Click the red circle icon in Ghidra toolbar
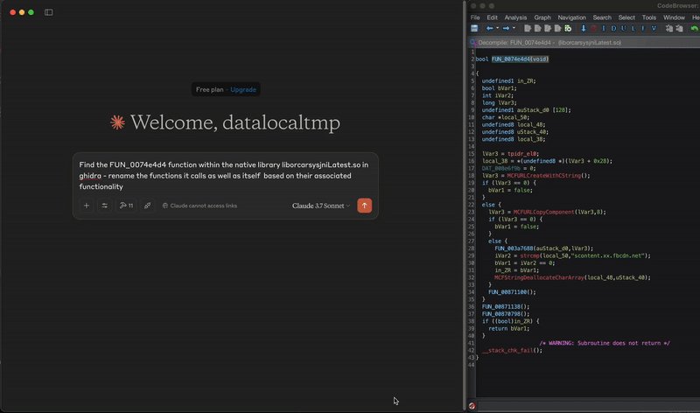This screenshot has height=413, width=700. coord(594,29)
